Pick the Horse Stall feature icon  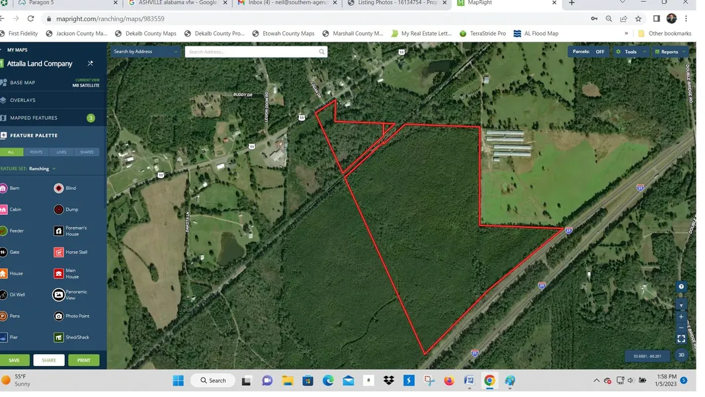pyautogui.click(x=59, y=252)
